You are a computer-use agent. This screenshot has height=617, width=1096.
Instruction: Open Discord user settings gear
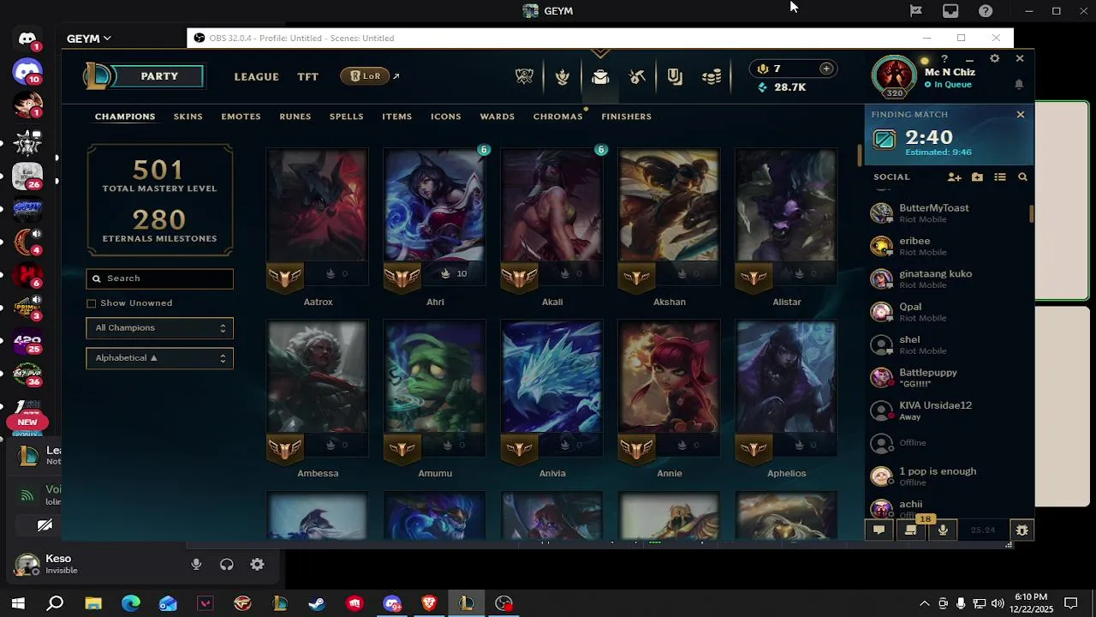[x=257, y=565]
